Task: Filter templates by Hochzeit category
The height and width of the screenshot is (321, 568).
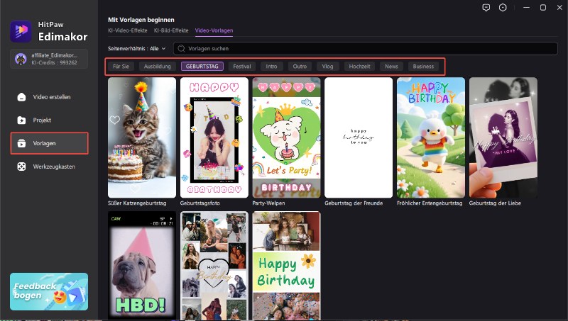Action: tap(359, 66)
